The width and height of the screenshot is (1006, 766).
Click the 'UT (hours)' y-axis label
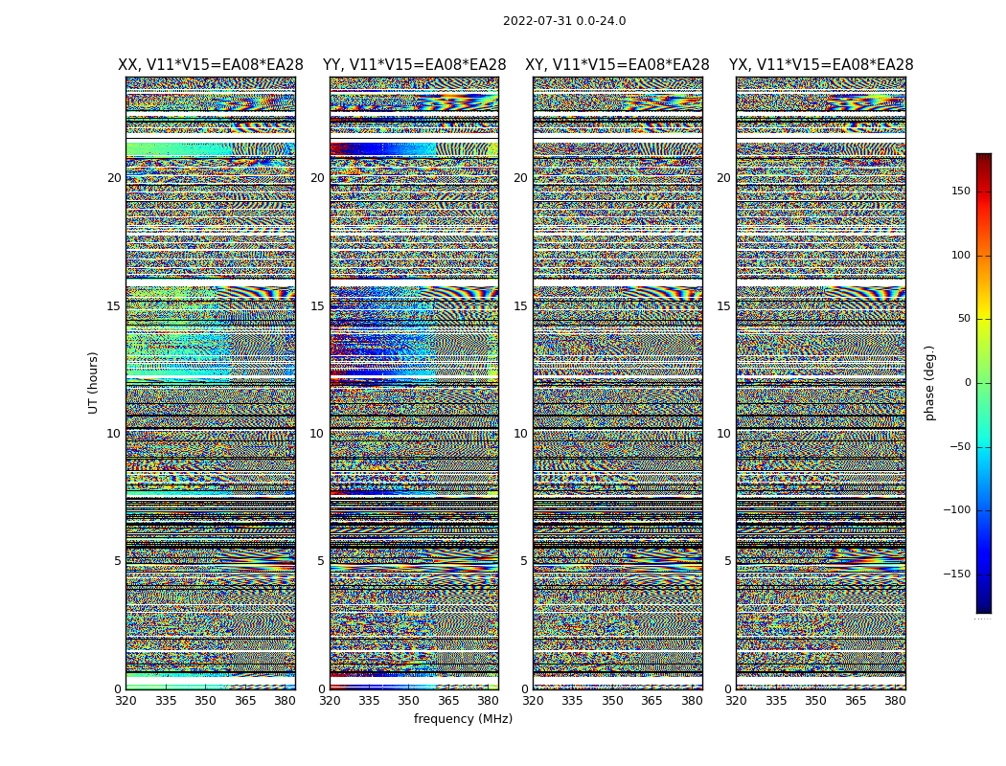[93, 383]
